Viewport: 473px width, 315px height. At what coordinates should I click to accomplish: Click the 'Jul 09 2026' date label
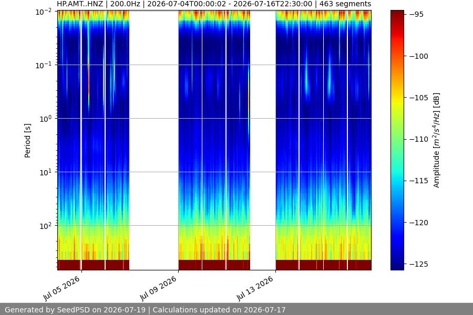click(158, 288)
